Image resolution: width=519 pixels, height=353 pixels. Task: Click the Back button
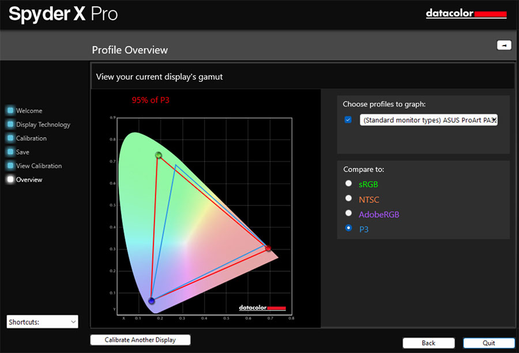point(428,343)
